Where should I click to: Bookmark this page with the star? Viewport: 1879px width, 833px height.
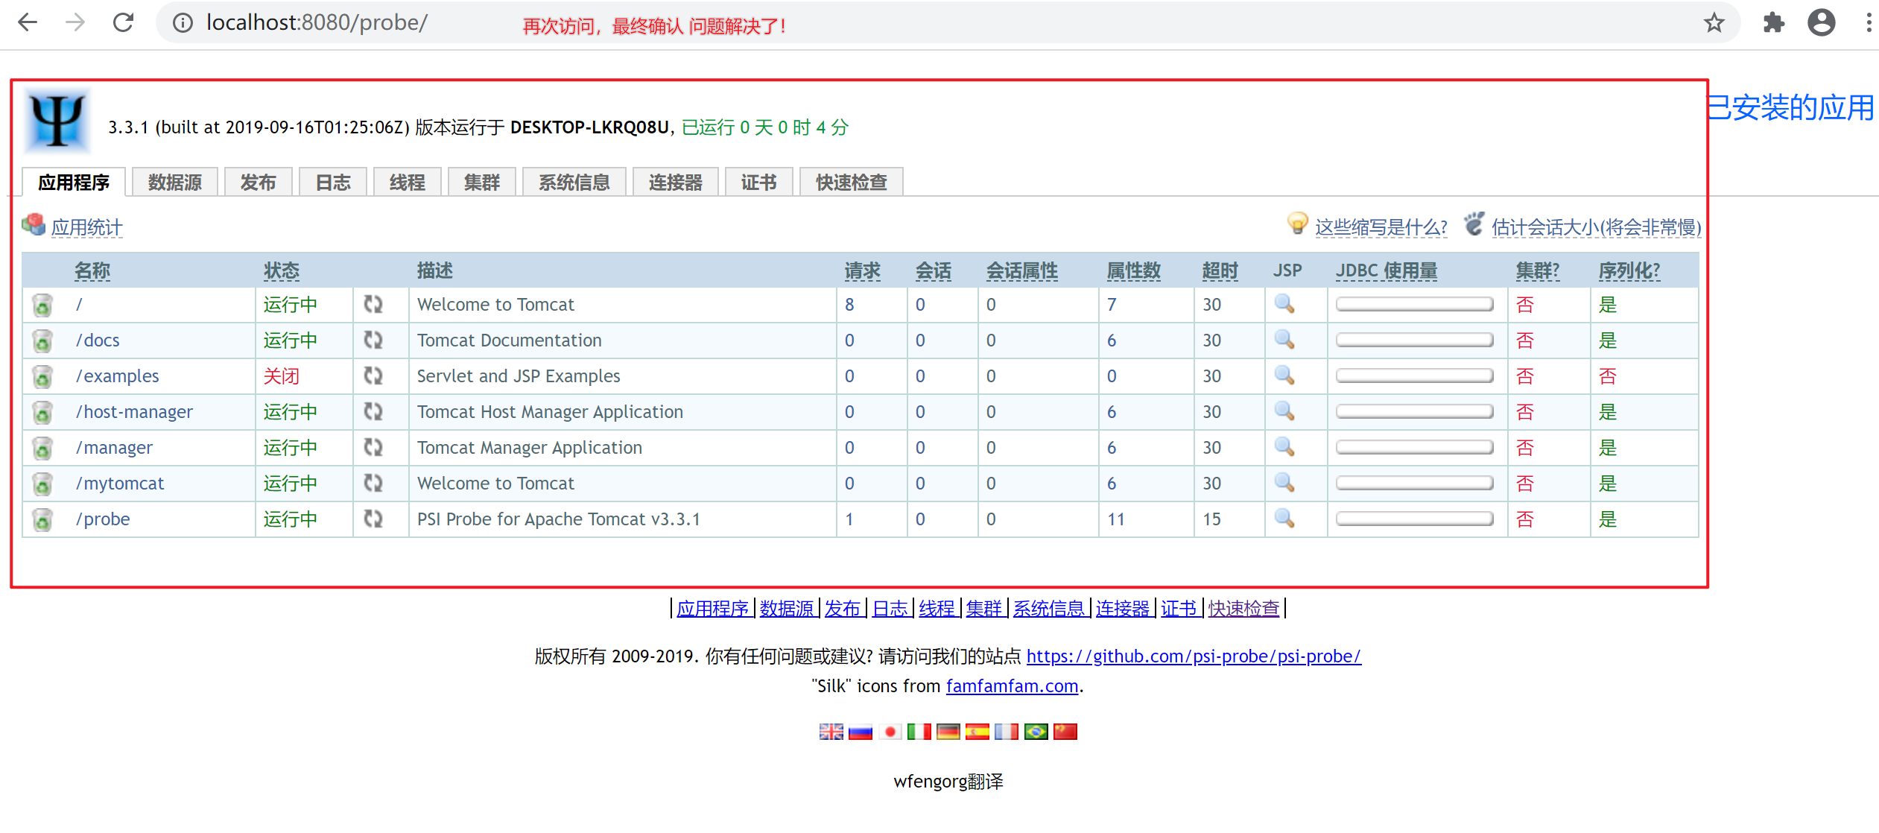(x=1714, y=22)
